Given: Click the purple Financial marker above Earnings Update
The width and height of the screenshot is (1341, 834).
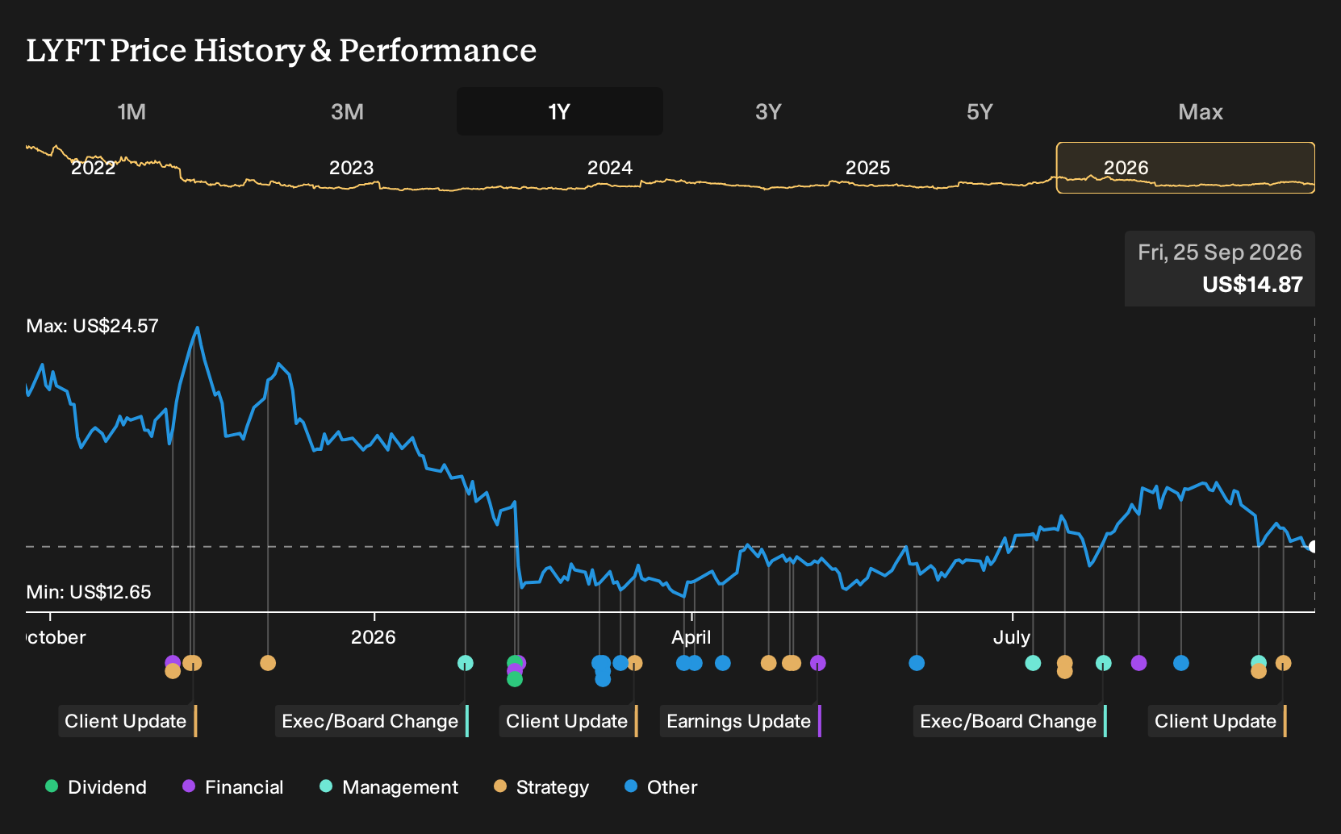Looking at the screenshot, I should pyautogui.click(x=818, y=663).
